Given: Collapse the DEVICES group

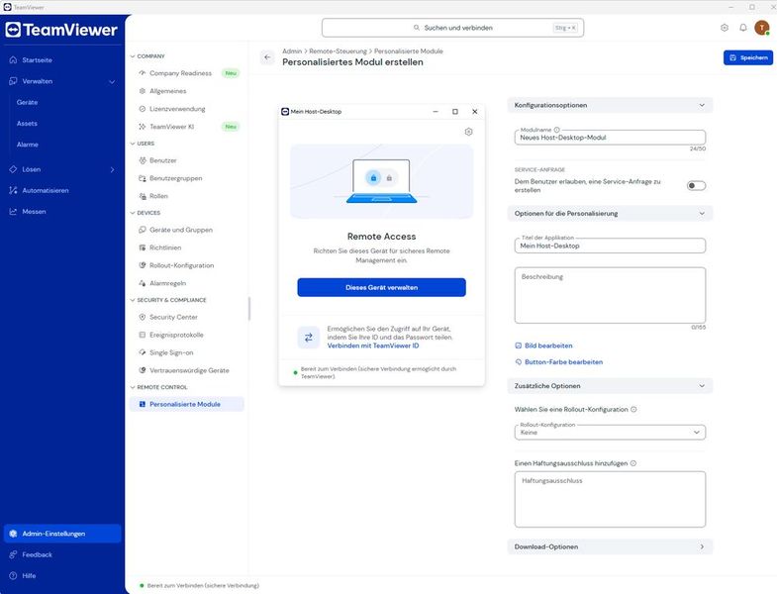Looking at the screenshot, I should click(133, 213).
